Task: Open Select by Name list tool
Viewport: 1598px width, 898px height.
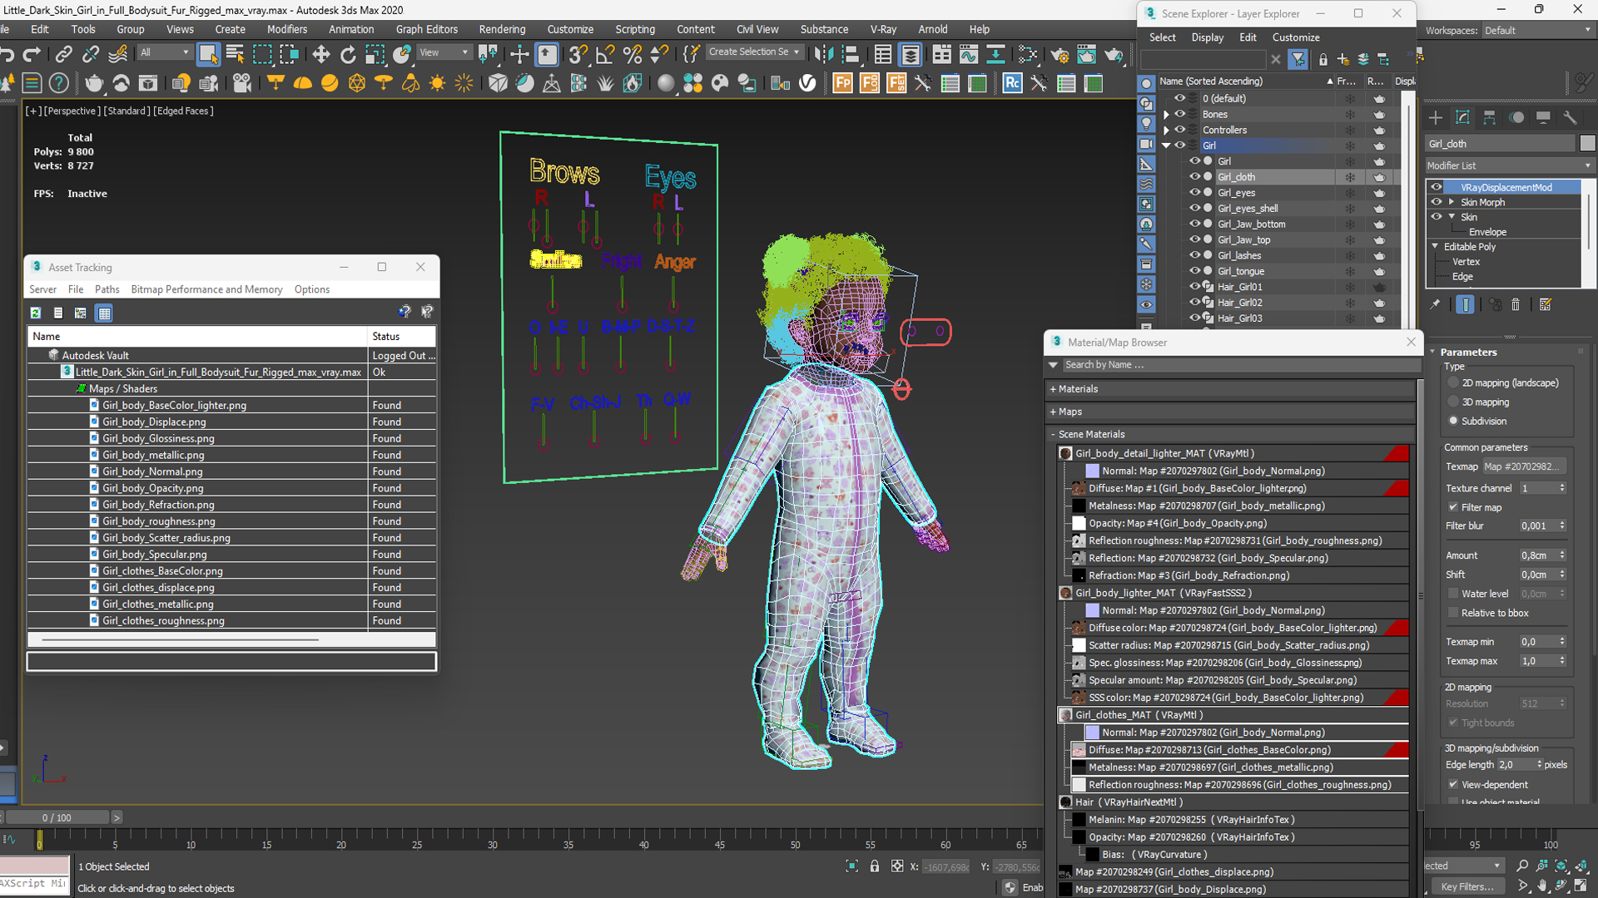Action: [236, 55]
